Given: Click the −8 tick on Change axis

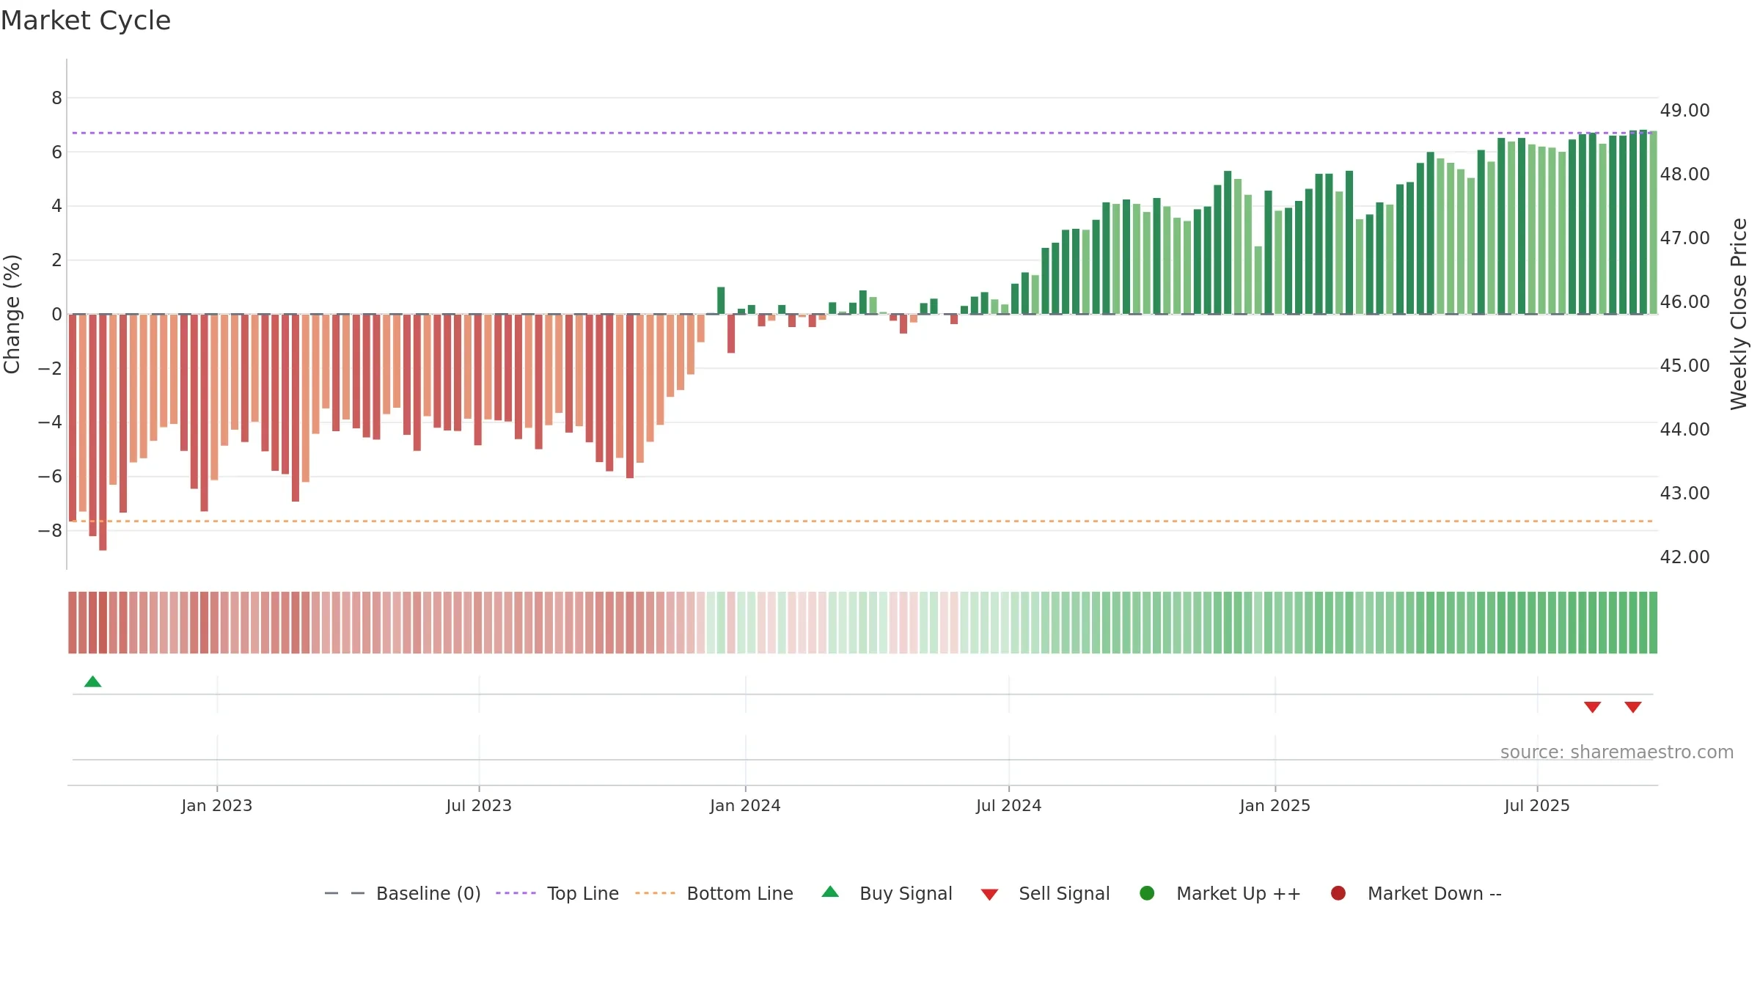Looking at the screenshot, I should tap(50, 531).
